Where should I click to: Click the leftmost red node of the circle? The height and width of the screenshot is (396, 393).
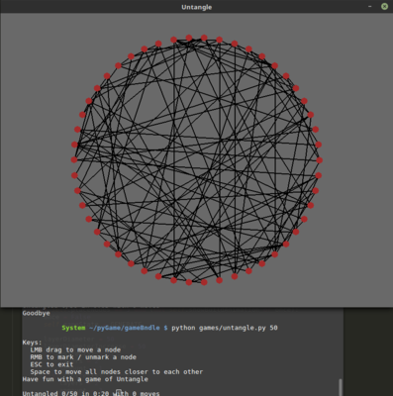tap(74, 160)
